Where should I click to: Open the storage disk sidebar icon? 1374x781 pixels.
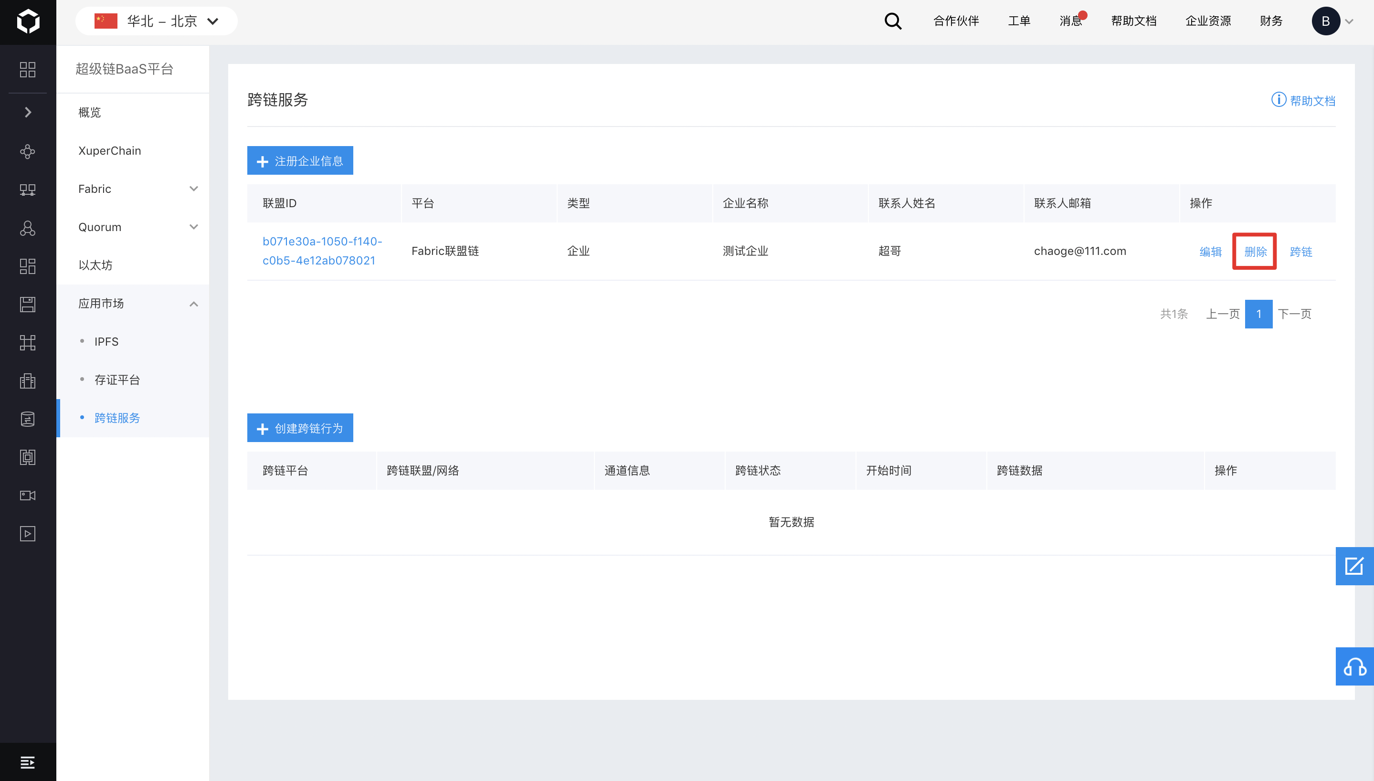[x=28, y=305]
